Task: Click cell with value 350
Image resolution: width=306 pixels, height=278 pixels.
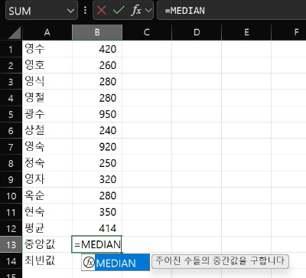Action: pyautogui.click(x=97, y=212)
